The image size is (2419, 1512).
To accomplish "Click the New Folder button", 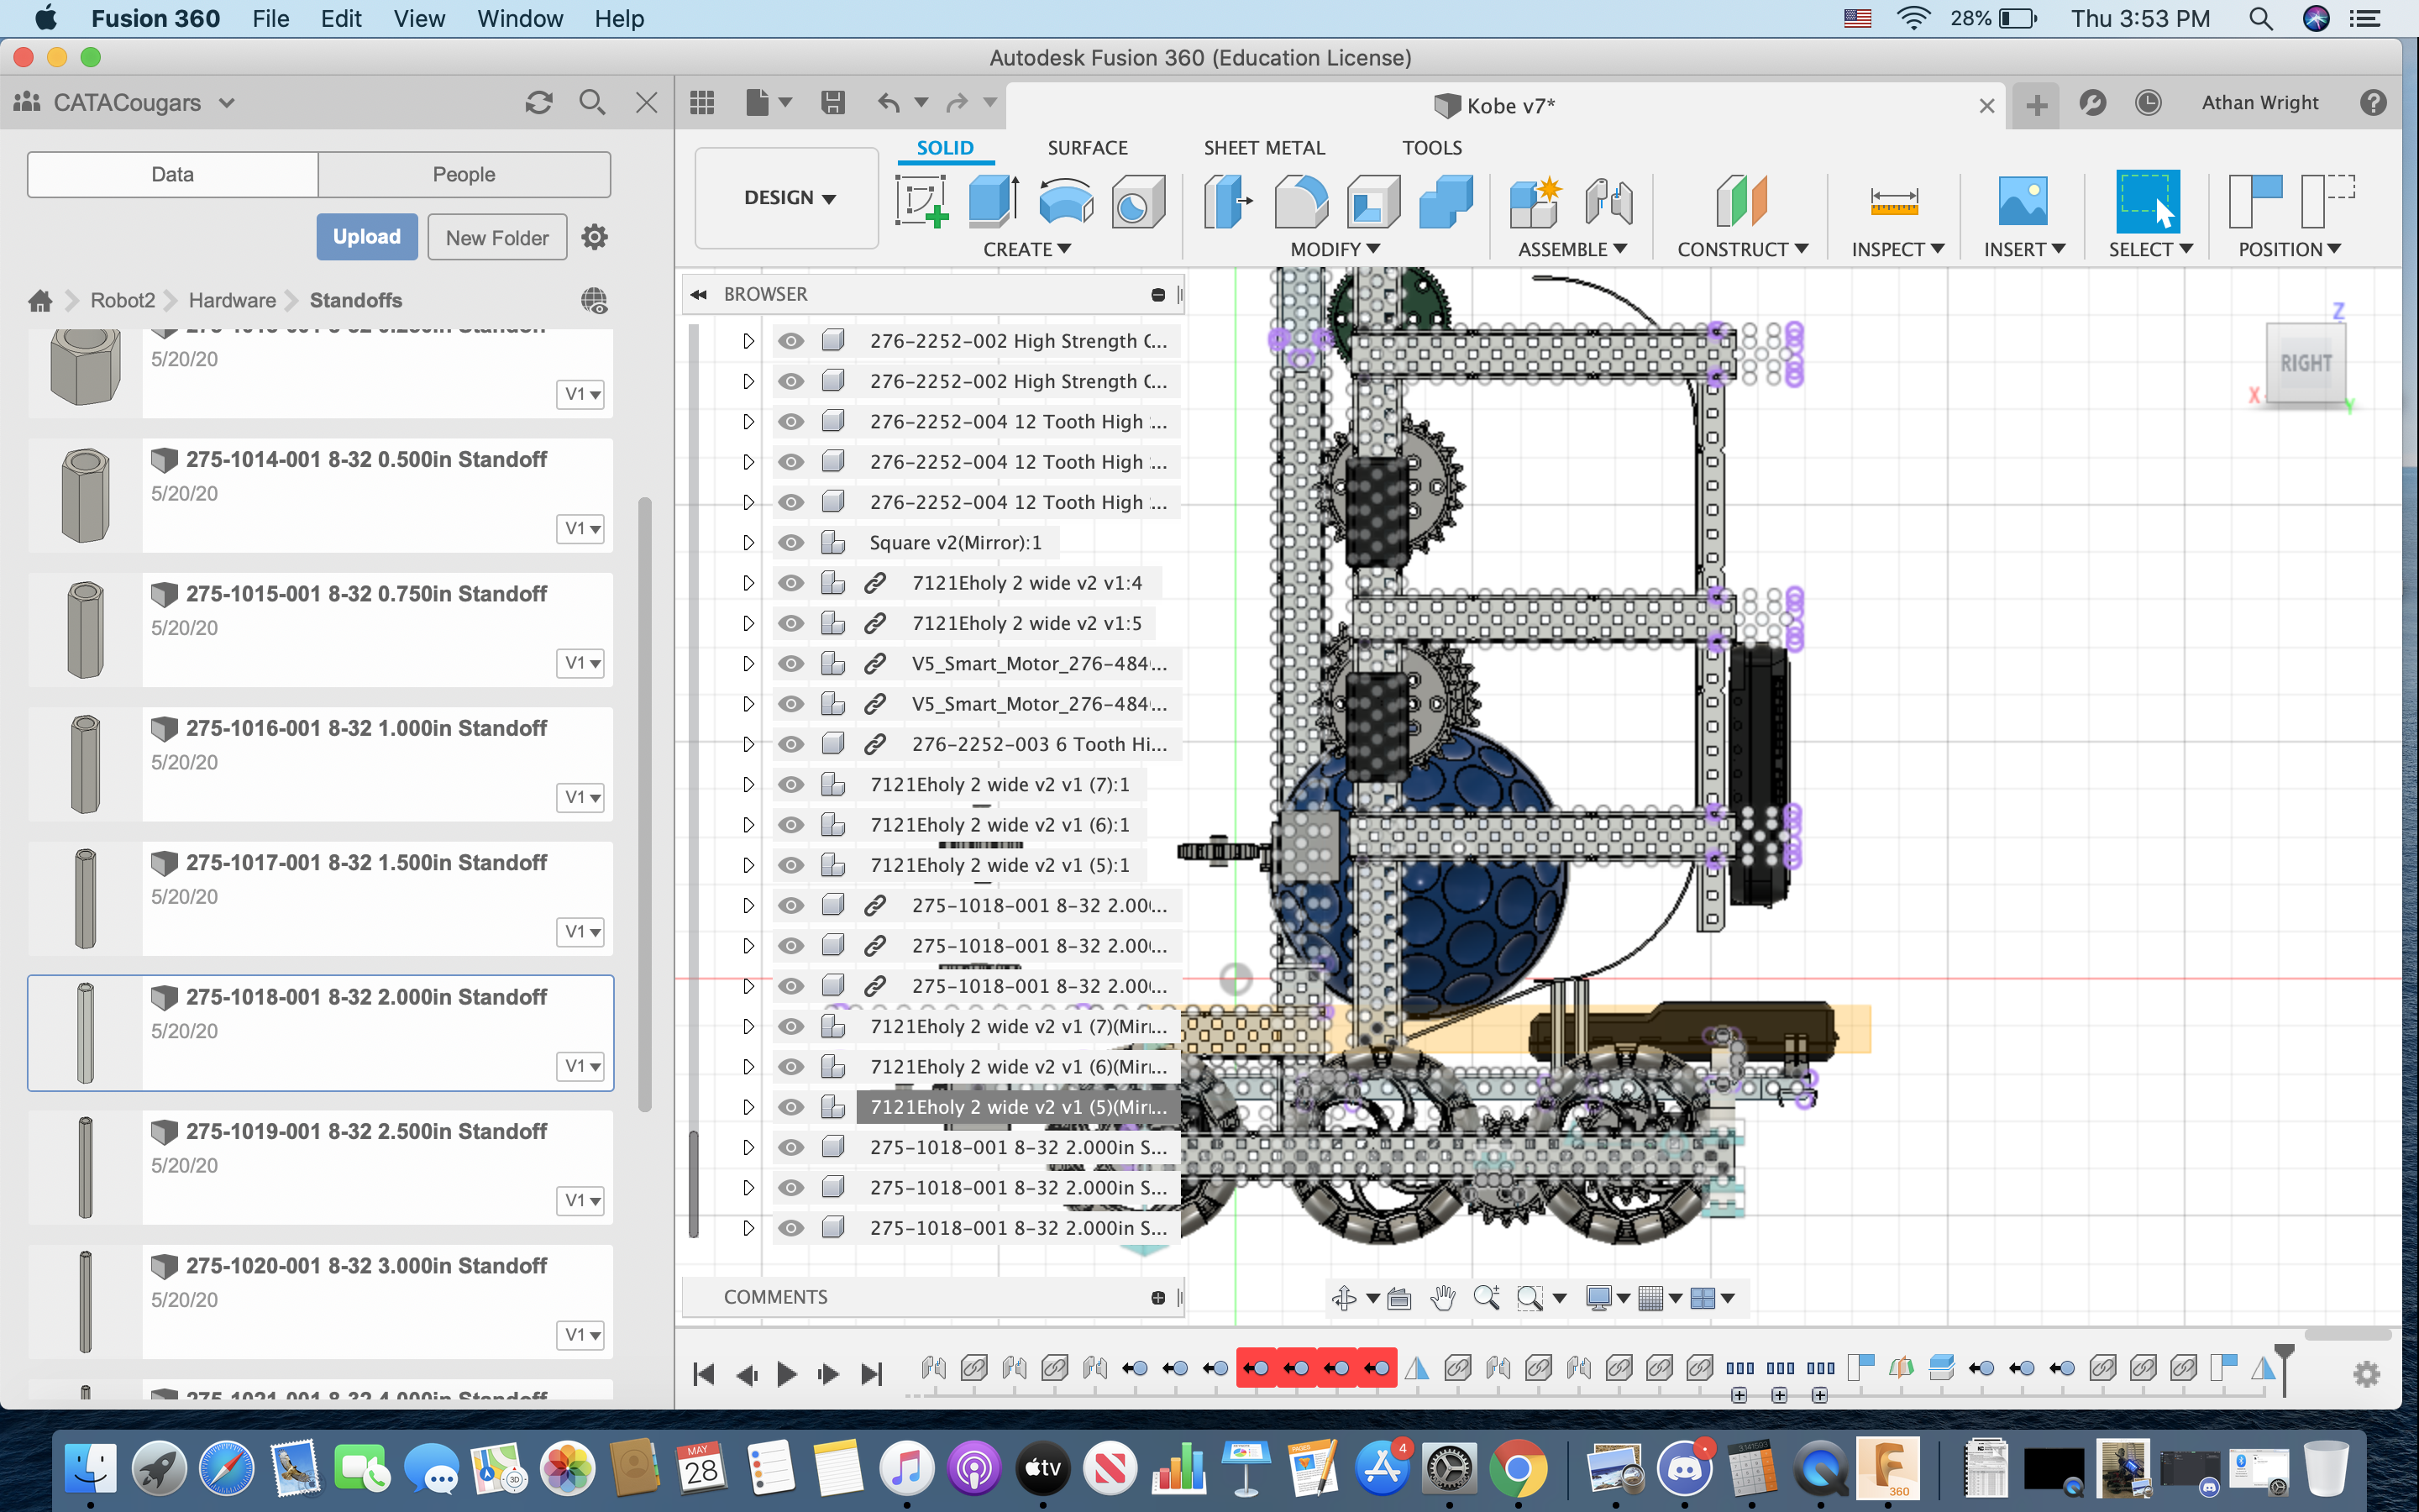I will [496, 237].
